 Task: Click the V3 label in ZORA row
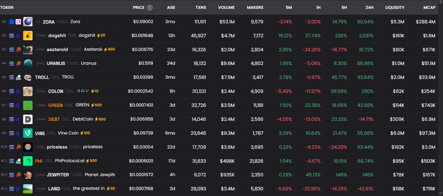pyautogui.click(x=38, y=22)
